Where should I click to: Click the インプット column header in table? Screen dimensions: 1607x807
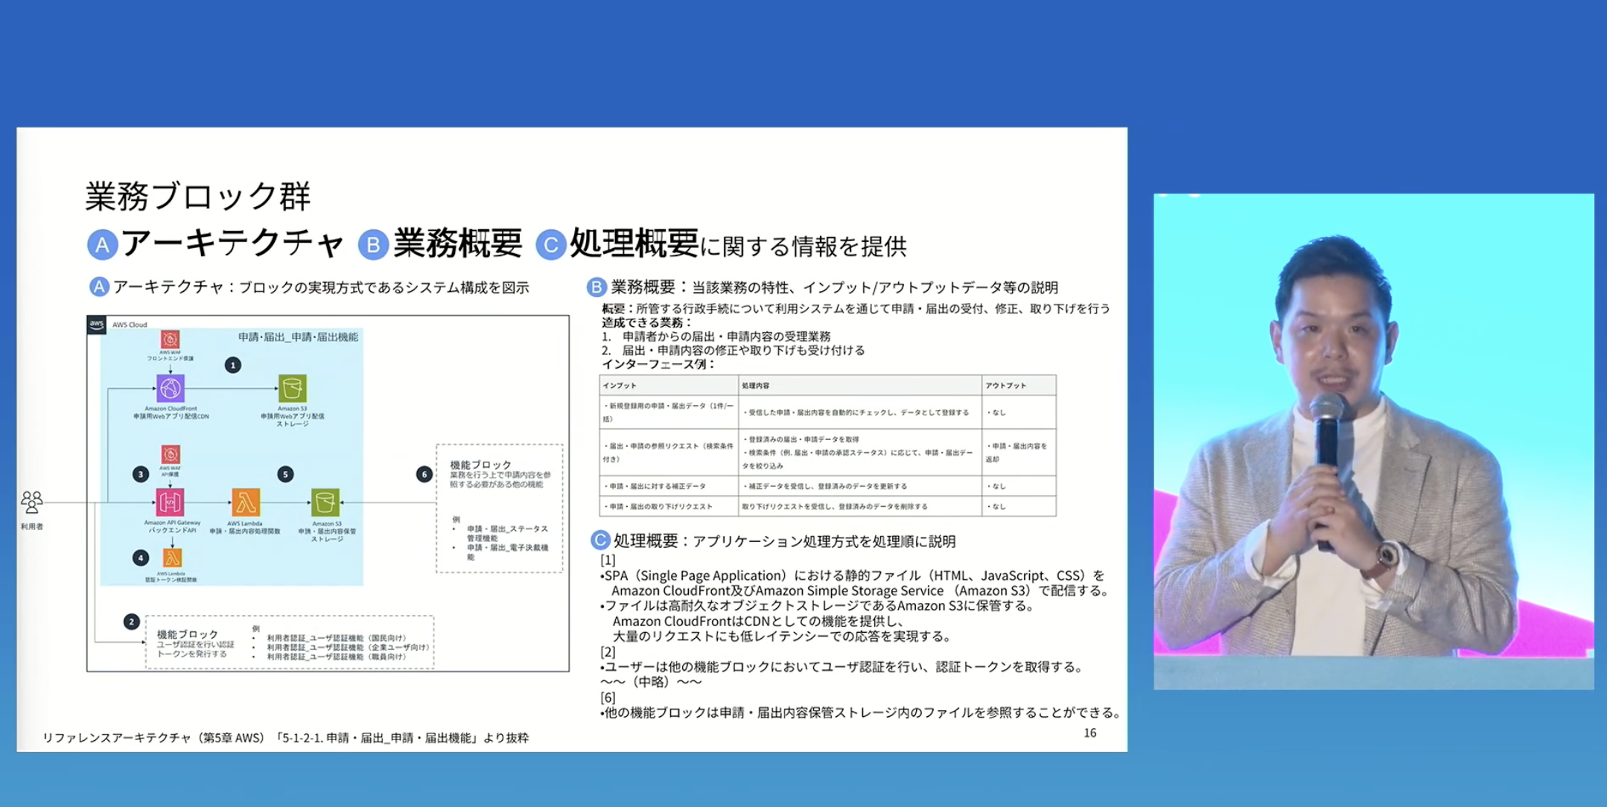point(620,386)
